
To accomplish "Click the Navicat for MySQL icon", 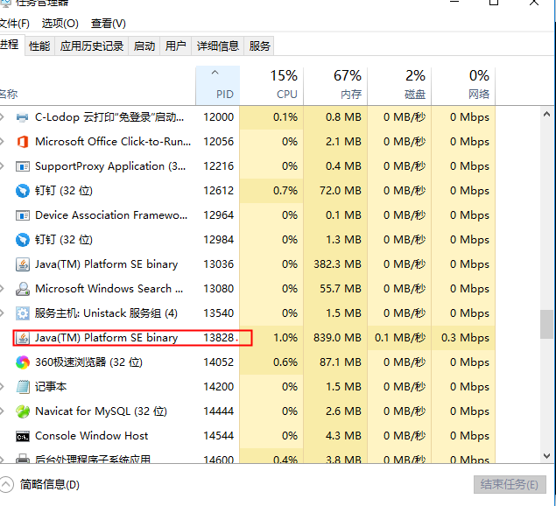I will pyautogui.click(x=23, y=411).
